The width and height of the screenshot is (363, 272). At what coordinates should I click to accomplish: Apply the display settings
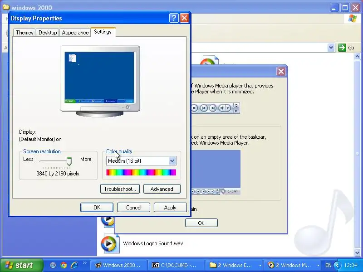click(x=170, y=208)
